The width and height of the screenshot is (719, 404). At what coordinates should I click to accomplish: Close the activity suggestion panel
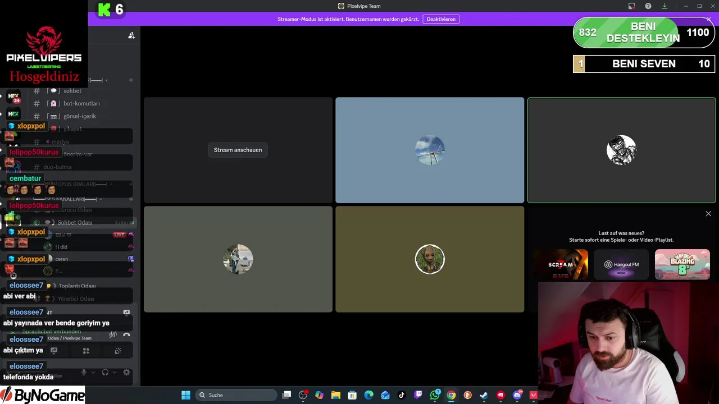(x=708, y=214)
